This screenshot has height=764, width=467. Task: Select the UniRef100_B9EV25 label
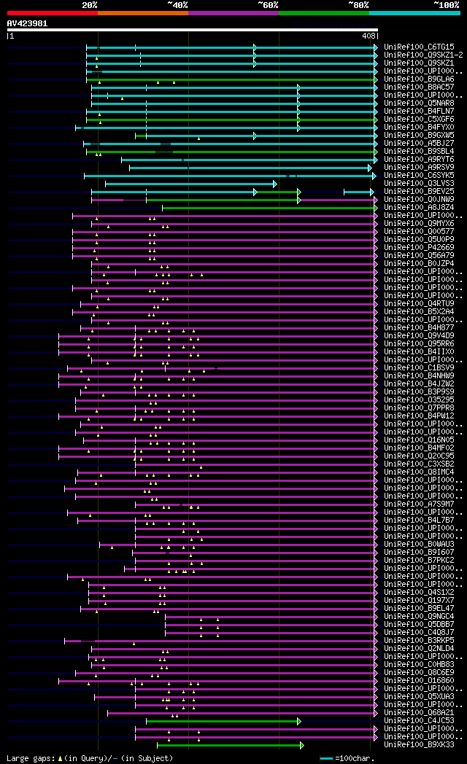(x=419, y=192)
